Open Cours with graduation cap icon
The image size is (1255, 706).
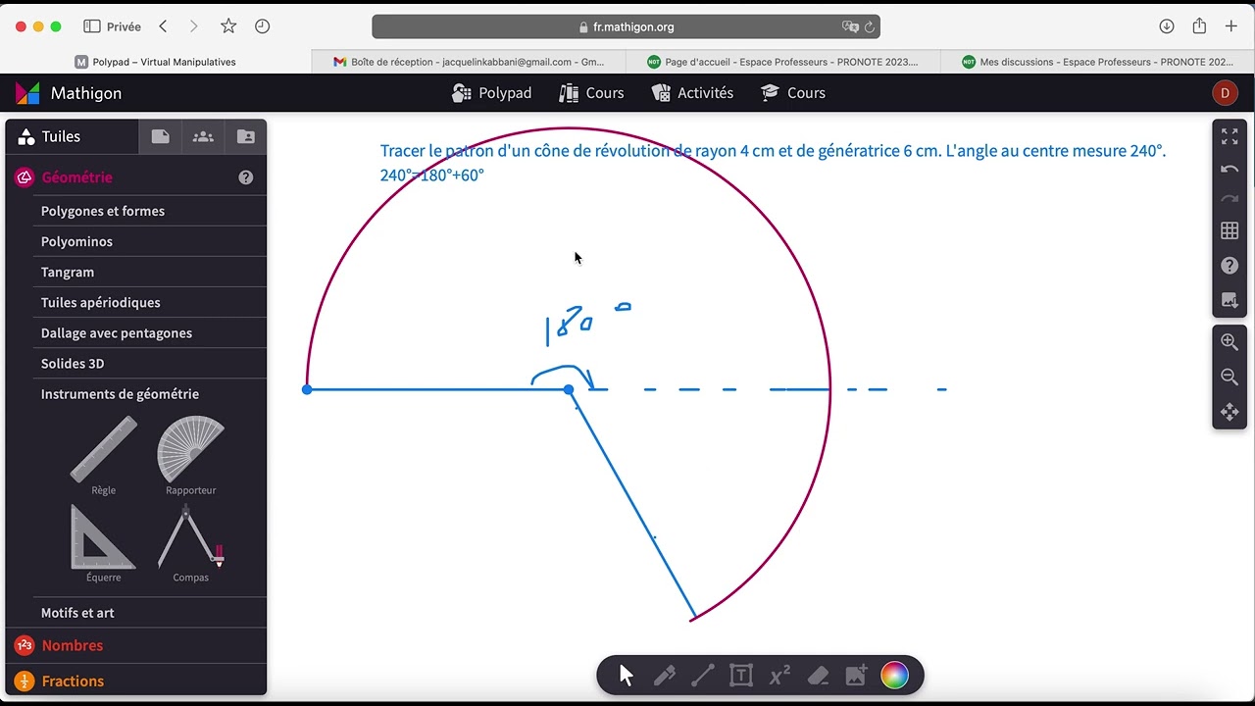click(792, 93)
